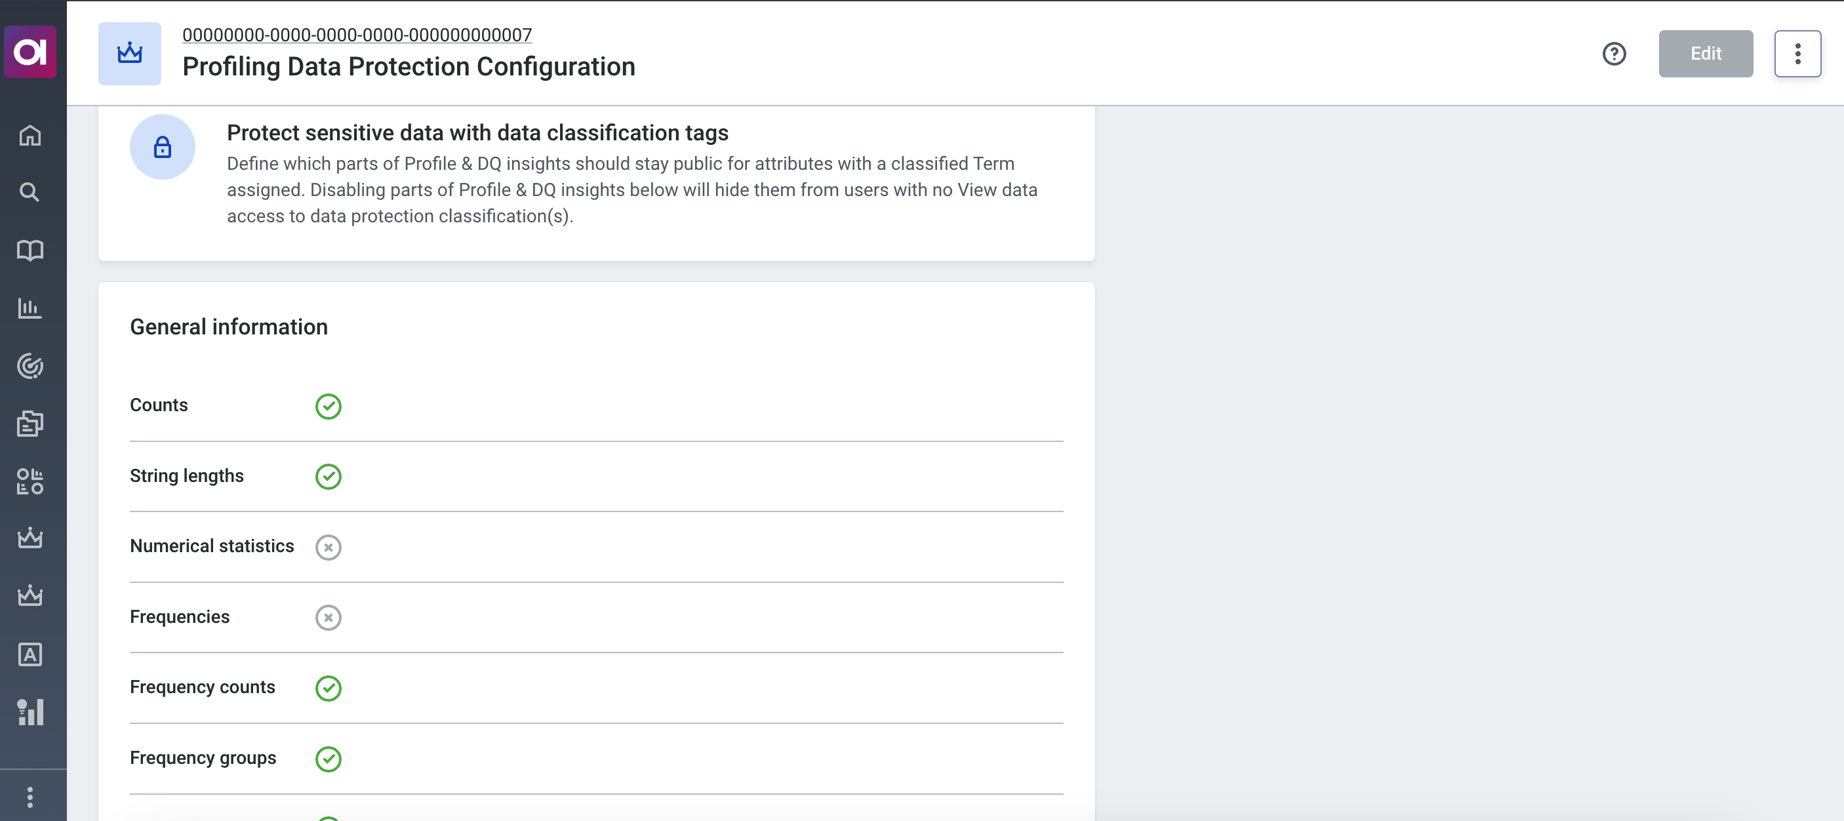Click the shapes and list icon in the sidebar
This screenshot has height=821, width=1844.
(x=30, y=481)
